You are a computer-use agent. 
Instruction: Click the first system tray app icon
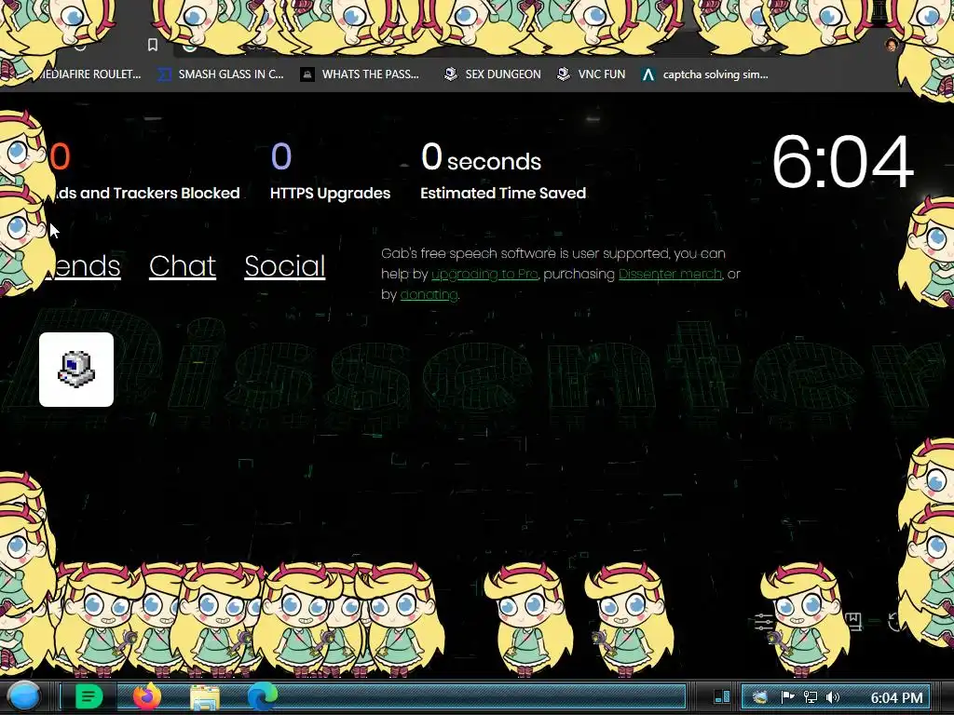pos(760,696)
